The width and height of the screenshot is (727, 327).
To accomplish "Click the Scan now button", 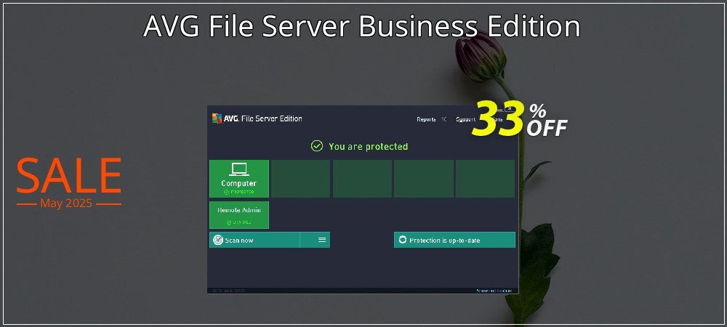I will (x=254, y=240).
